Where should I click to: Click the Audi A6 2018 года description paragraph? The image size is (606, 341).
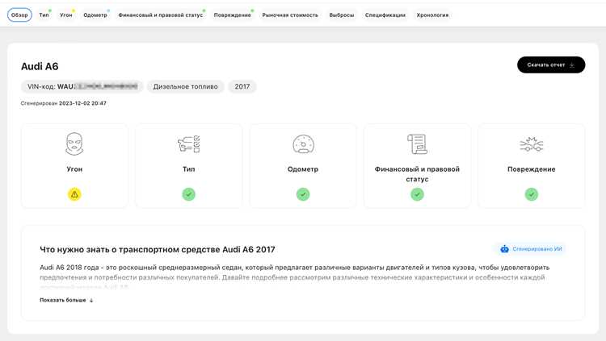pyautogui.click(x=294, y=277)
